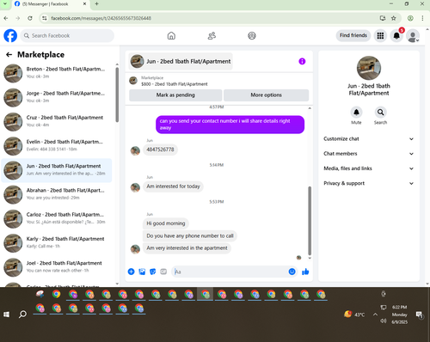The height and width of the screenshot is (342, 430).
Task: Go to the Home feed icon
Action: click(171, 36)
